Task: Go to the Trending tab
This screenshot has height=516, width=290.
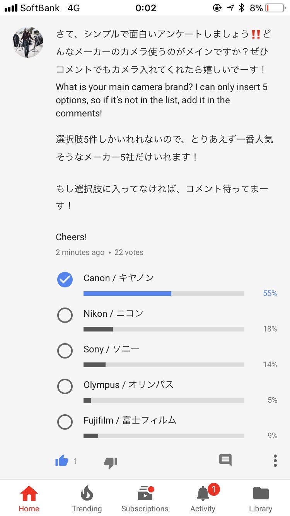Action: click(87, 499)
